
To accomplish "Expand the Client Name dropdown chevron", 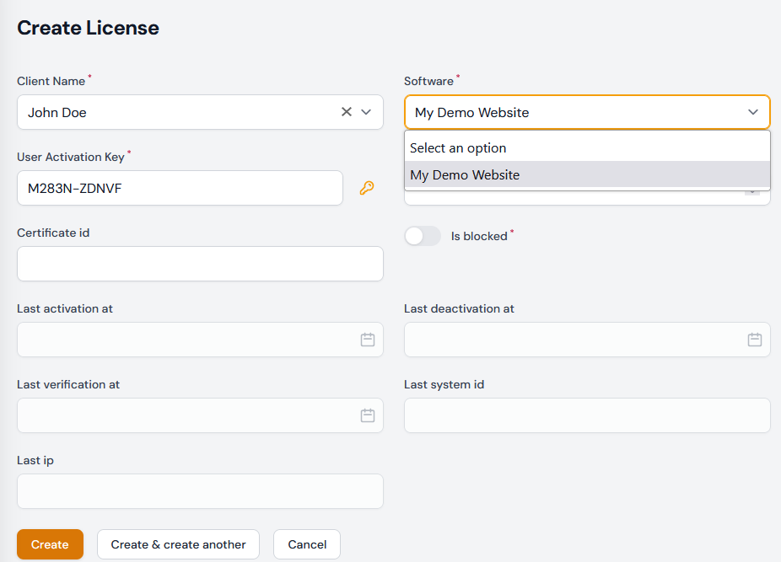I will pos(366,112).
